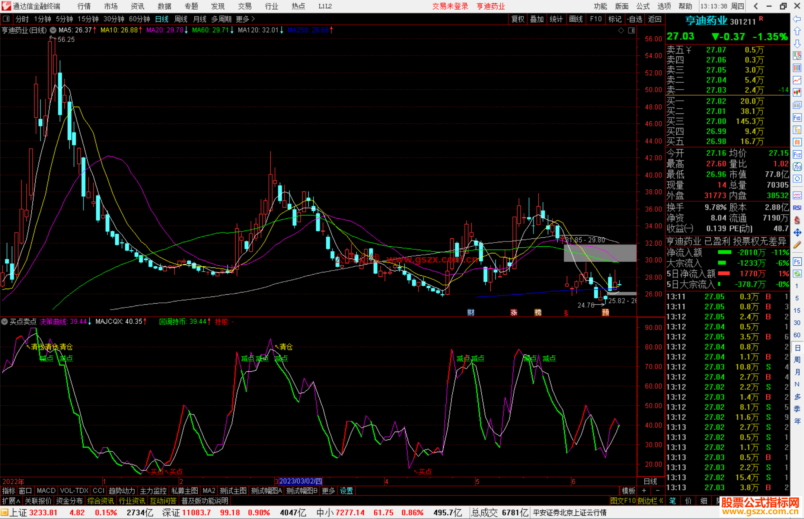The image size is (804, 519).
Task: Click the 交易未登录 login link
Action: tap(450, 6)
